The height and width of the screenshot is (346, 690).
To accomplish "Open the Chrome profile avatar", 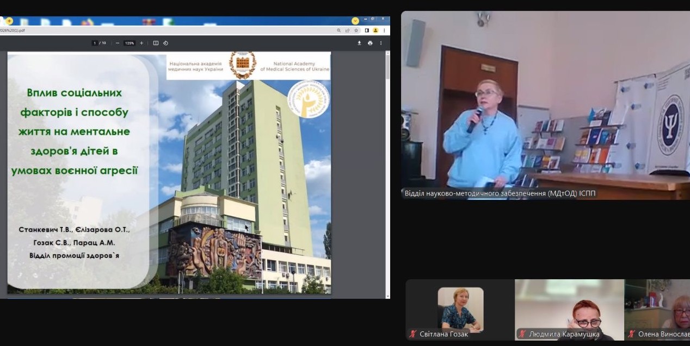I will 375,30.
